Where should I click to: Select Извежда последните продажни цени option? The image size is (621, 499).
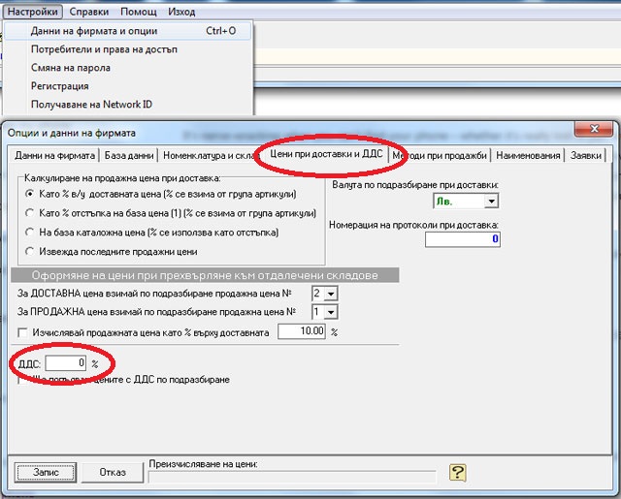tap(31, 252)
